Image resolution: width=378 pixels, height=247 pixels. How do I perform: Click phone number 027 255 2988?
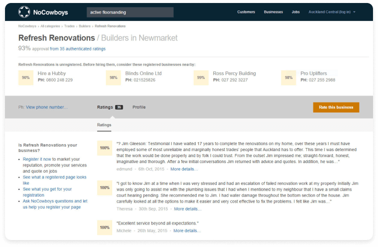322,80
